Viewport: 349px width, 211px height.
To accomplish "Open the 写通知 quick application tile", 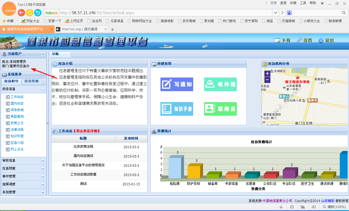I will (x=177, y=84).
